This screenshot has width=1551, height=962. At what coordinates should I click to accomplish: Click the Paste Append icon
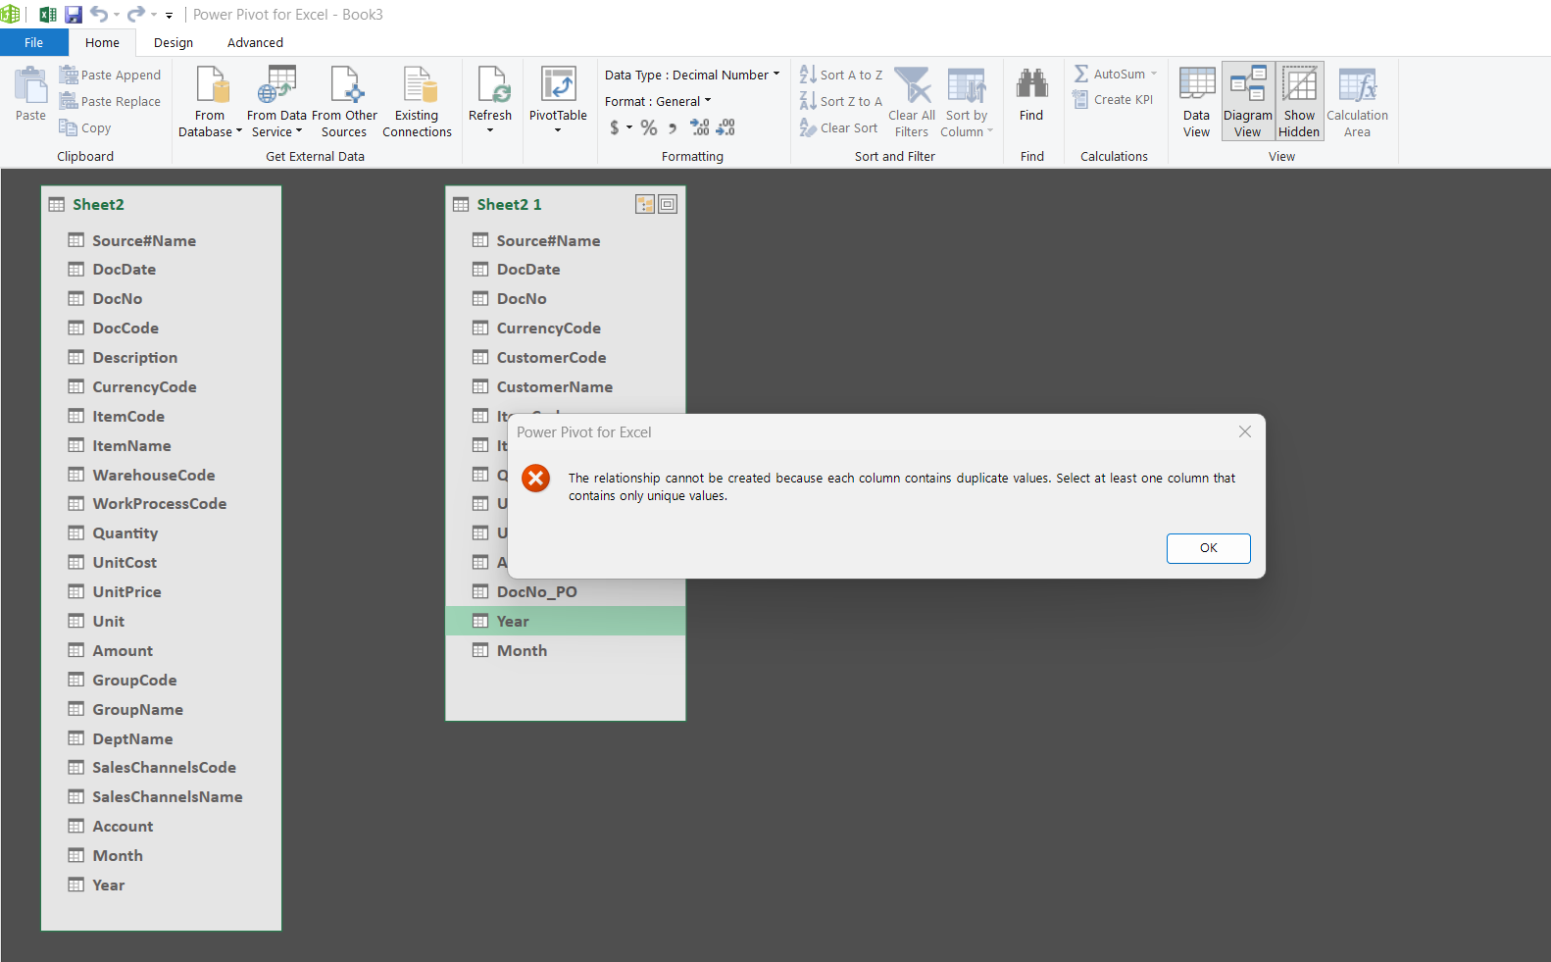(69, 75)
